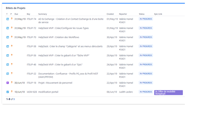
Task: Click the priority arrow for ITSUP-22
Action: 12,73
